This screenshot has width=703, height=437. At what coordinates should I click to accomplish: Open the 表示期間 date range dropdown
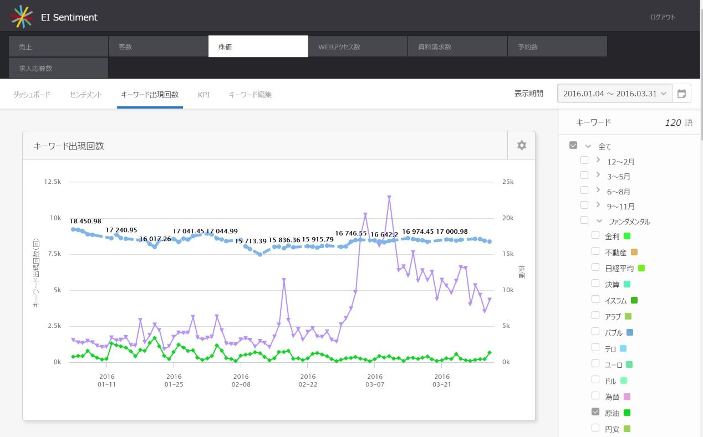point(615,94)
